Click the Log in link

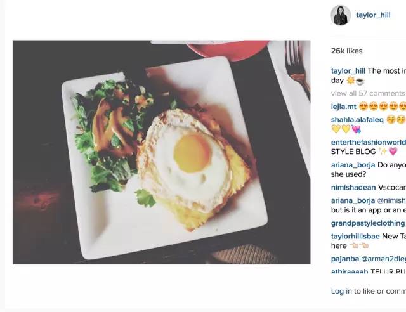coord(341,291)
